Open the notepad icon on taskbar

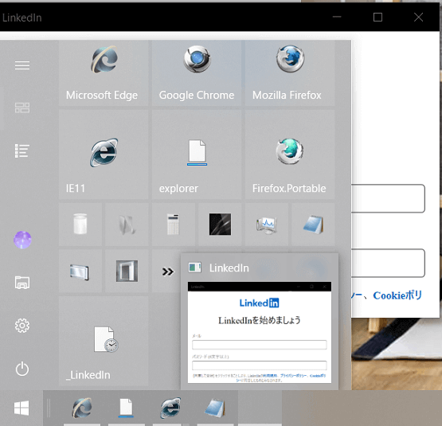tap(215, 408)
